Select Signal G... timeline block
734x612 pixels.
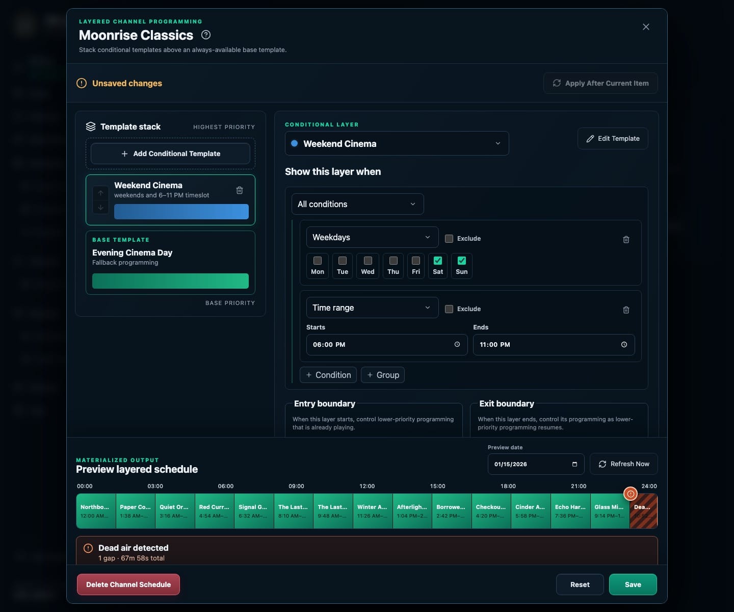[x=254, y=511]
